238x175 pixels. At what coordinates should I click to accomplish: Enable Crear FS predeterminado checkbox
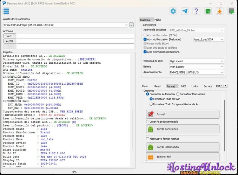(147, 122)
